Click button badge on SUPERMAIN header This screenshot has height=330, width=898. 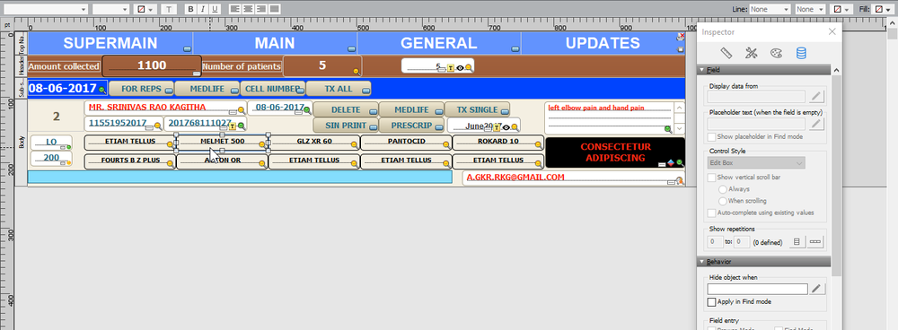click(187, 49)
